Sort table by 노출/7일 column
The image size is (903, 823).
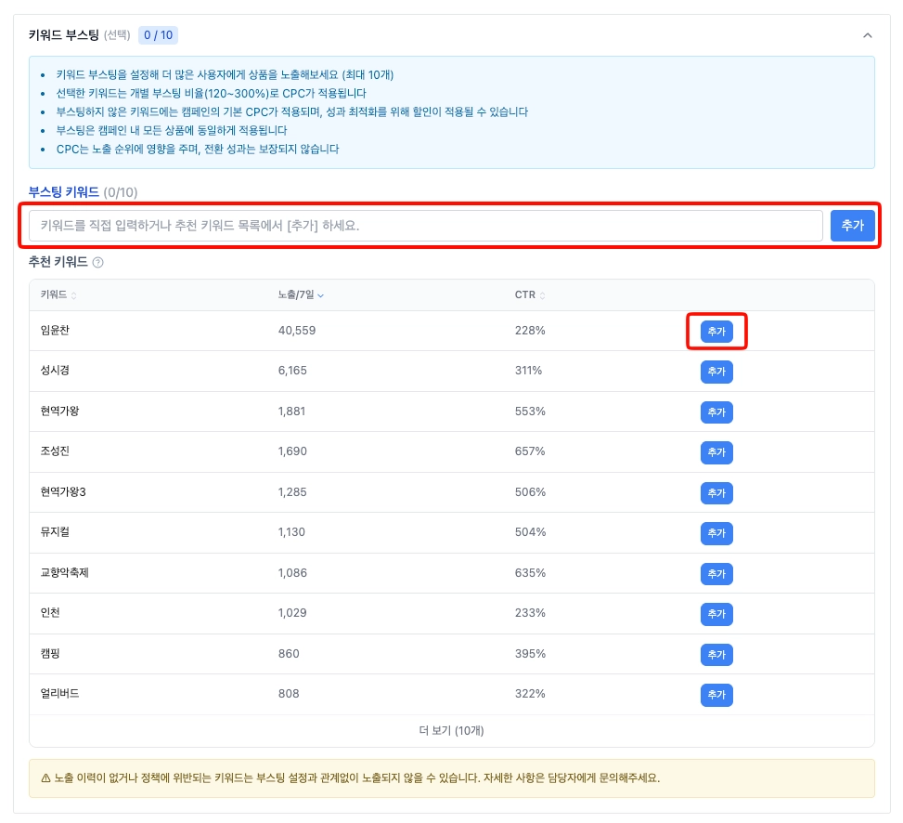301,295
